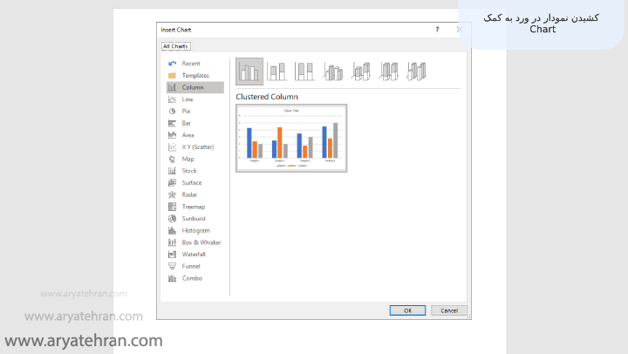Screen dimensions: 628x354
Task: Switch to the All Charts tab
Action: [x=176, y=46]
